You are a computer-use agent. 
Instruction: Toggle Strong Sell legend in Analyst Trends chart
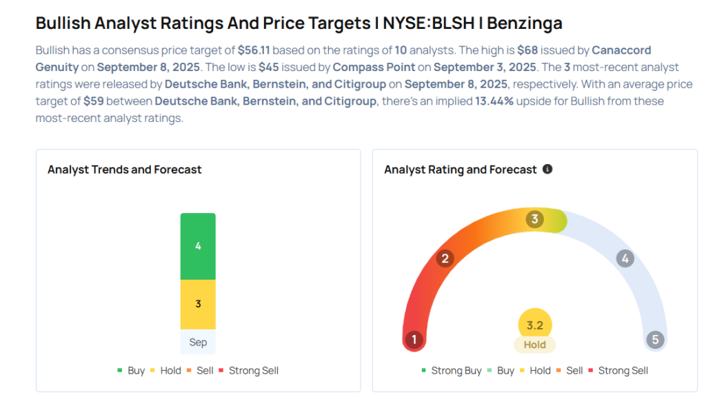248,370
